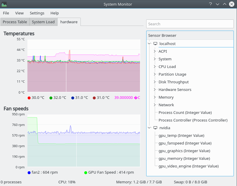Minimize the System Monitor window
This screenshot has width=237, height=186.
[218, 4]
